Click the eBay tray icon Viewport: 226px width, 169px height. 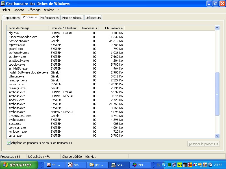point(195,165)
